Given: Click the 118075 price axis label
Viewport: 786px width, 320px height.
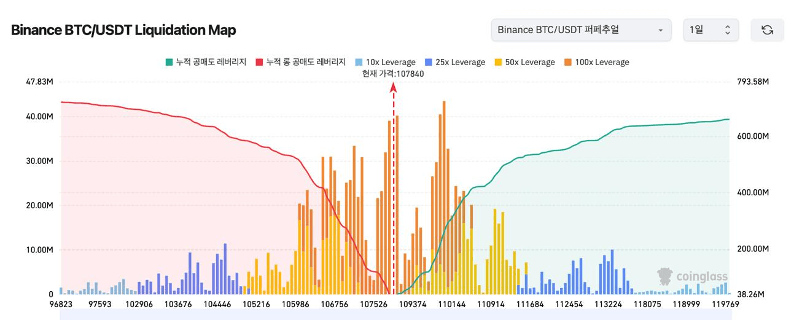Looking at the screenshot, I should 647,304.
